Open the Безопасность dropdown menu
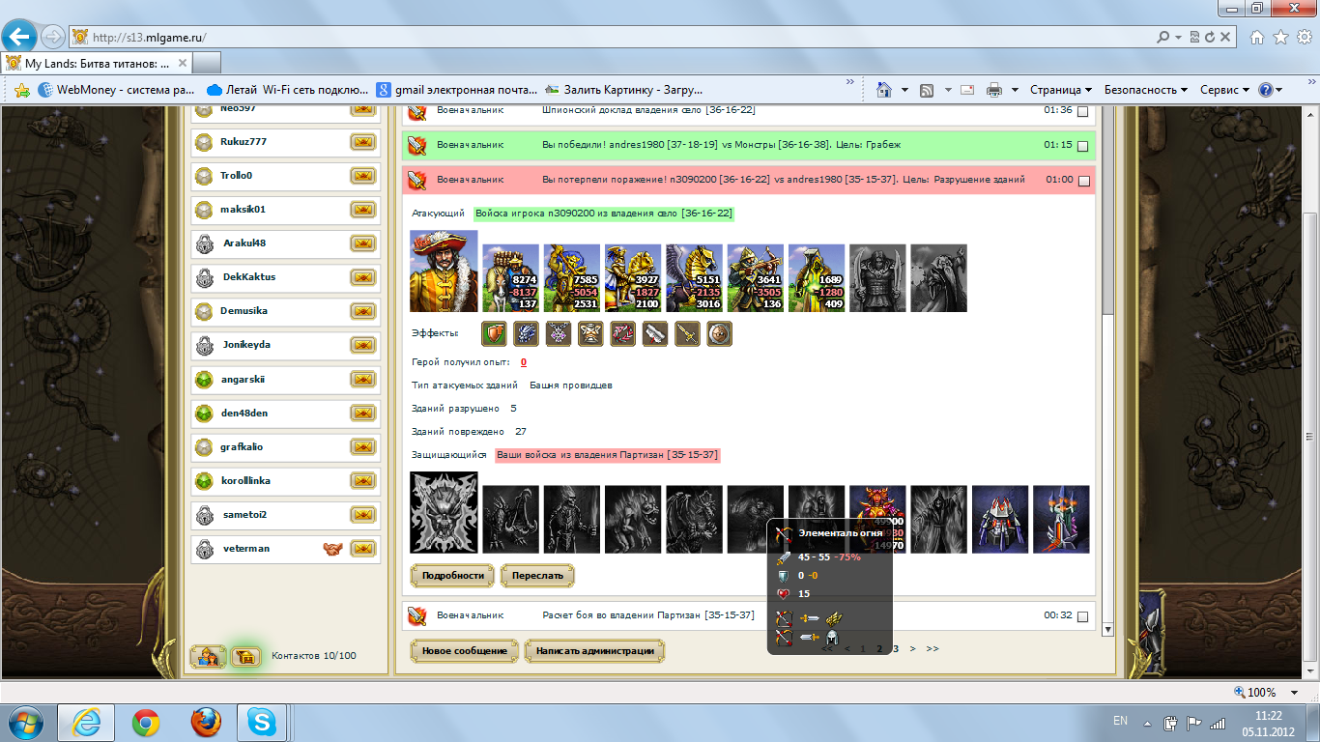Viewport: 1320px width, 742px height. [1146, 90]
